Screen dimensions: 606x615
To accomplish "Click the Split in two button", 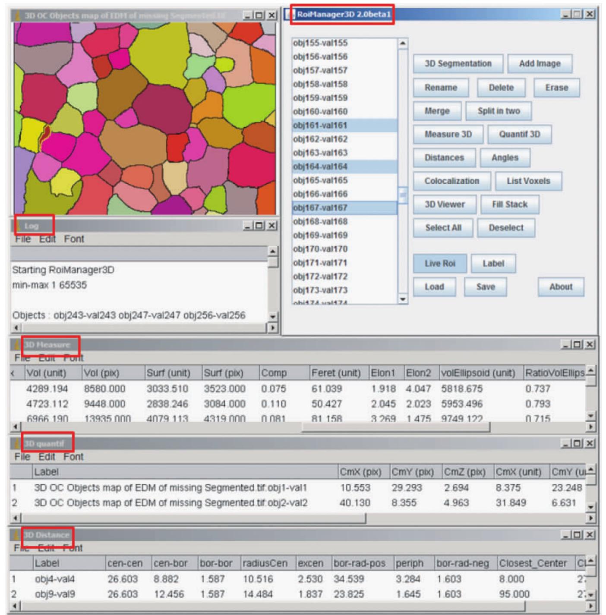I will 499,111.
